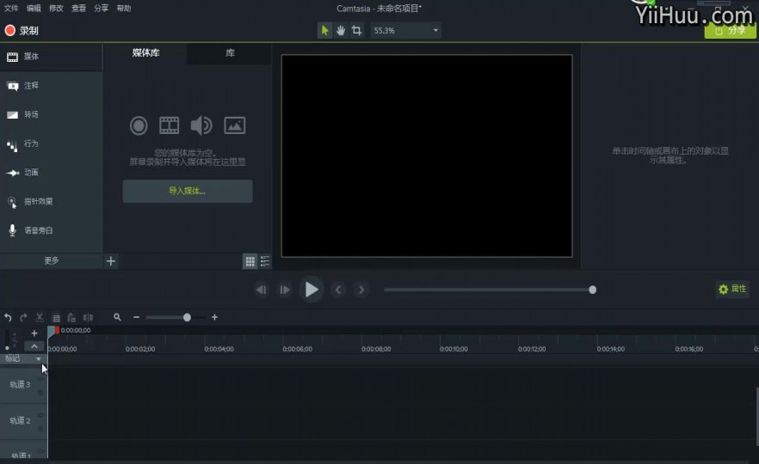Click the 更多 more button

pyautogui.click(x=52, y=260)
